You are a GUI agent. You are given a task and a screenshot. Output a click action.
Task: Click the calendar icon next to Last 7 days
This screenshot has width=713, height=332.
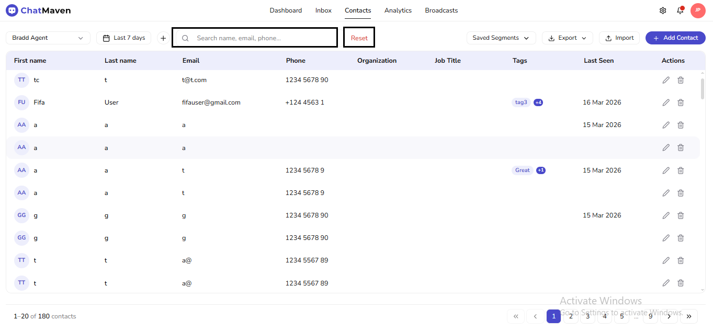107,38
